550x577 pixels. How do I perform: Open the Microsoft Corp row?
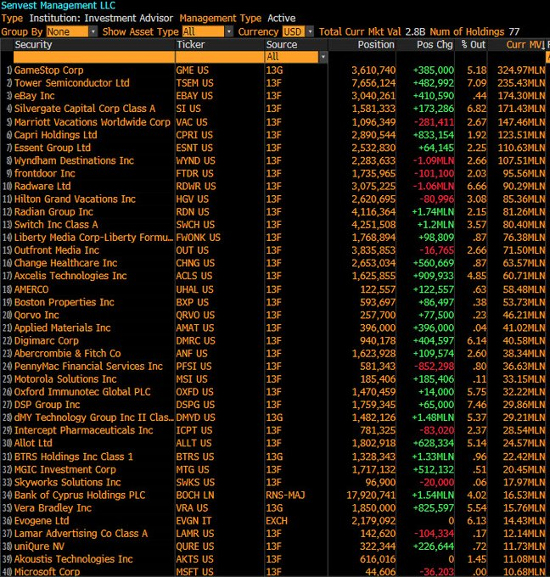pyautogui.click(x=275, y=572)
